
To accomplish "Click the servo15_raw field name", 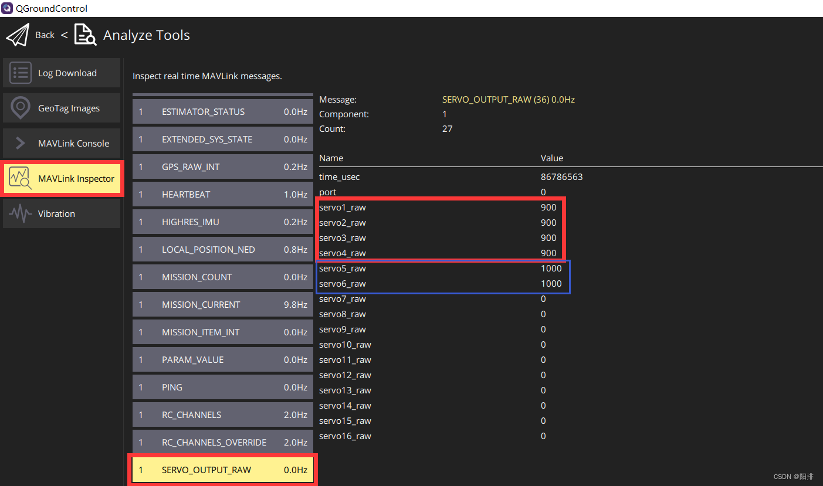I will coord(345,421).
